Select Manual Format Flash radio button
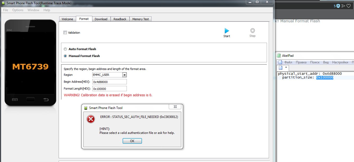 [65, 56]
